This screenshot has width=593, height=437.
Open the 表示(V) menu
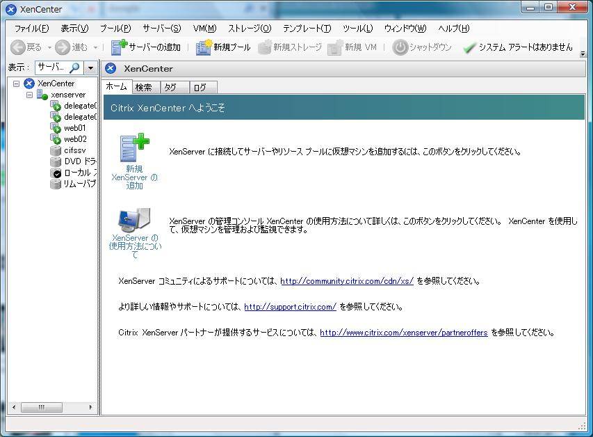[x=74, y=29]
